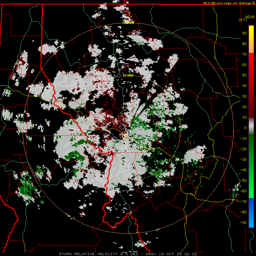The height and width of the screenshot is (256, 256).
Task: Click the 50 NMI range ring label
Action: (128, 75)
